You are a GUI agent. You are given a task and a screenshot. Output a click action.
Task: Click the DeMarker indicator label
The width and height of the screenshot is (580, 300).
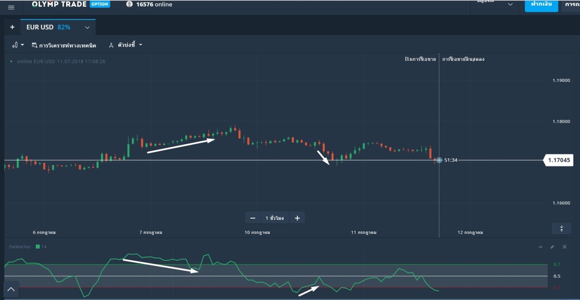[20, 246]
